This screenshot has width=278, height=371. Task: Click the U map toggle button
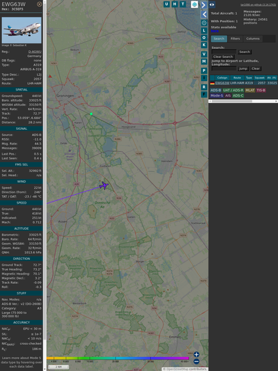point(167,4)
